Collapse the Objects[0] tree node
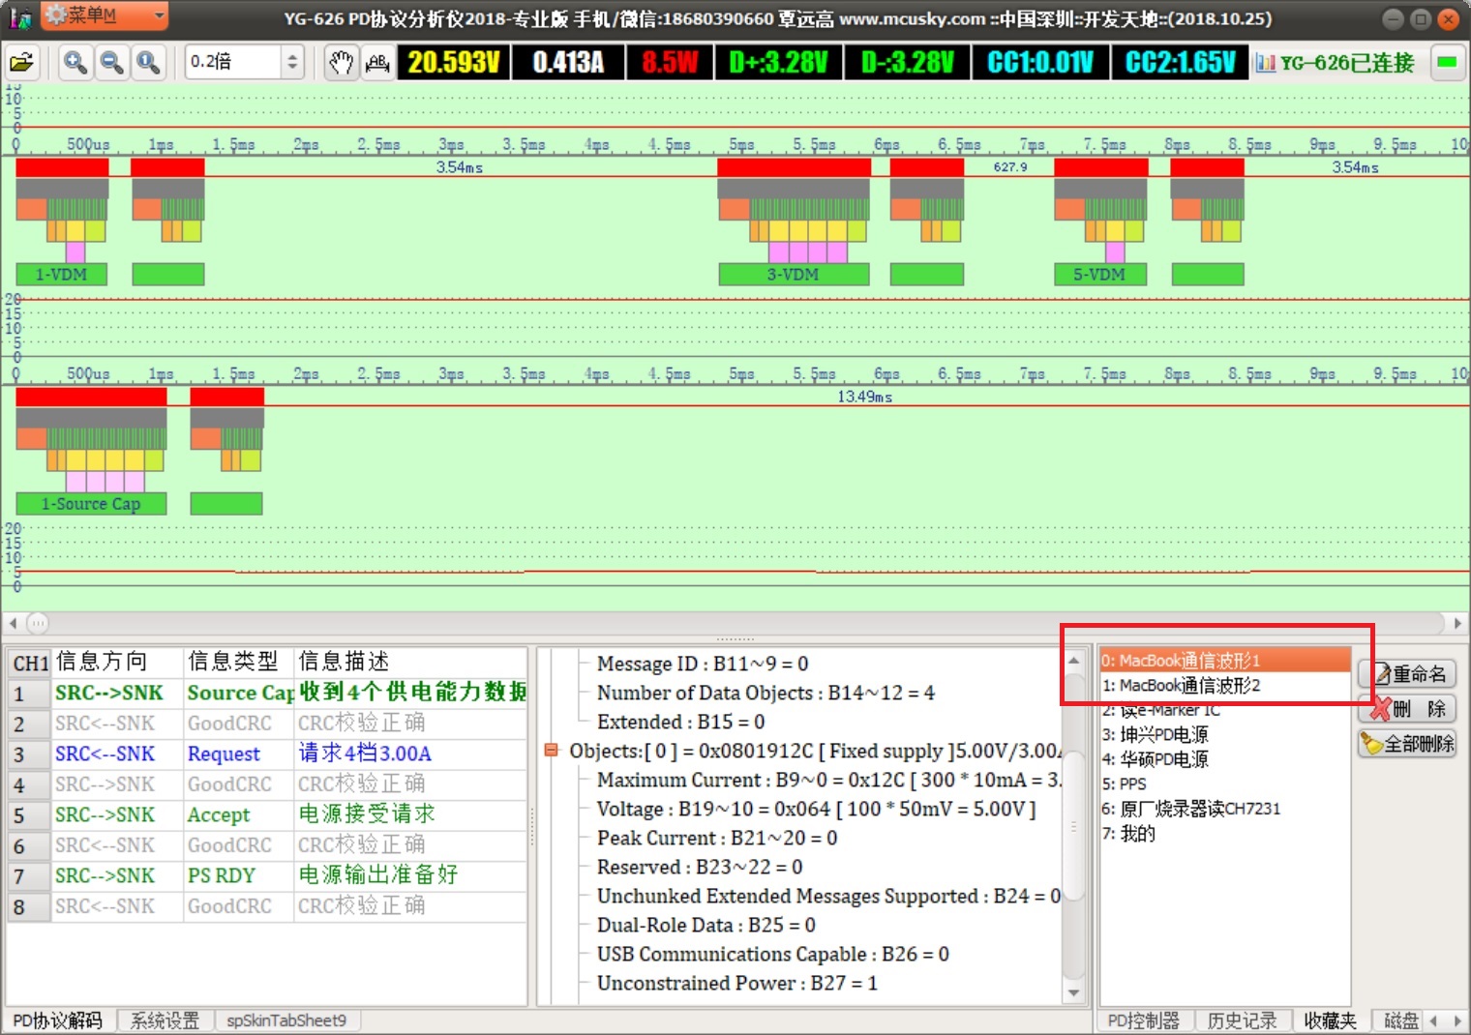Image resolution: width=1471 pixels, height=1035 pixels. pyautogui.click(x=552, y=751)
